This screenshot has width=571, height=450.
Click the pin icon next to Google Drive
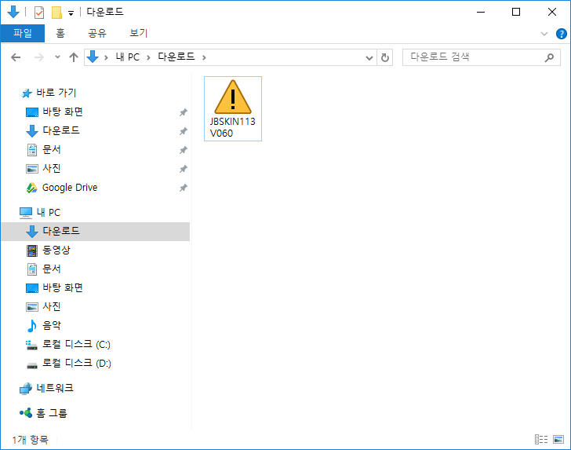click(184, 188)
